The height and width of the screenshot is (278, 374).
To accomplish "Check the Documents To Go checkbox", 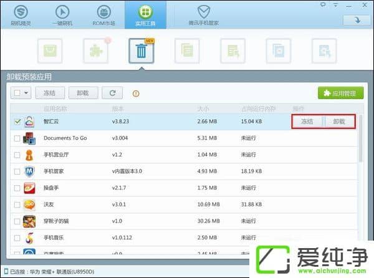I will coord(17,138).
